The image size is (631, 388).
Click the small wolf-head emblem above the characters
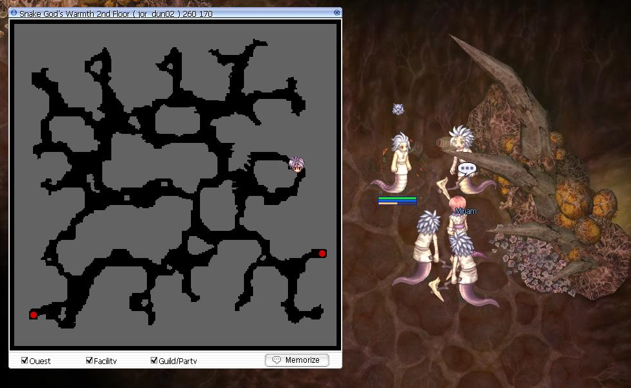point(398,109)
